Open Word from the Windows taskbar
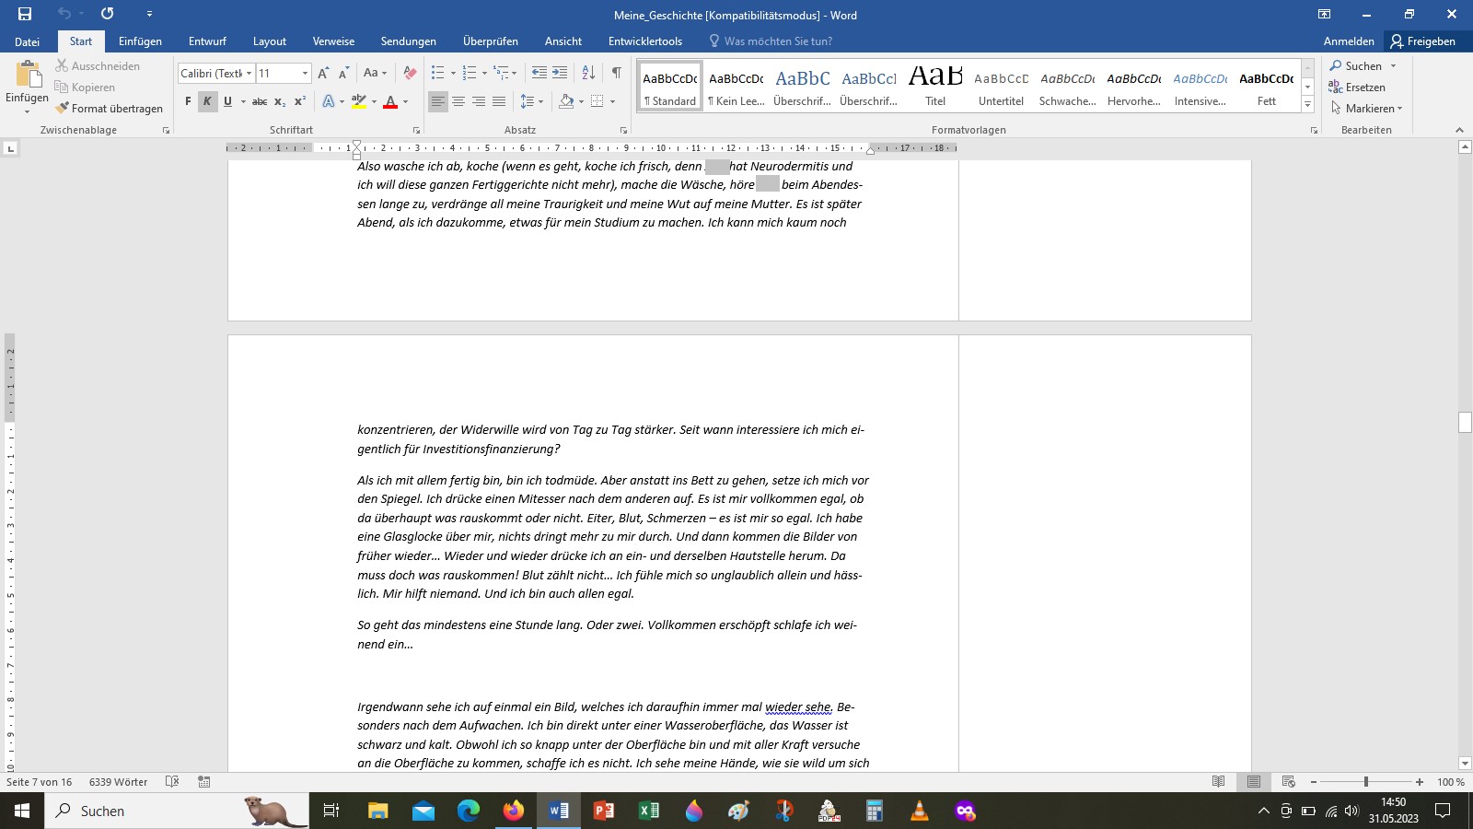This screenshot has width=1473, height=829. point(558,811)
